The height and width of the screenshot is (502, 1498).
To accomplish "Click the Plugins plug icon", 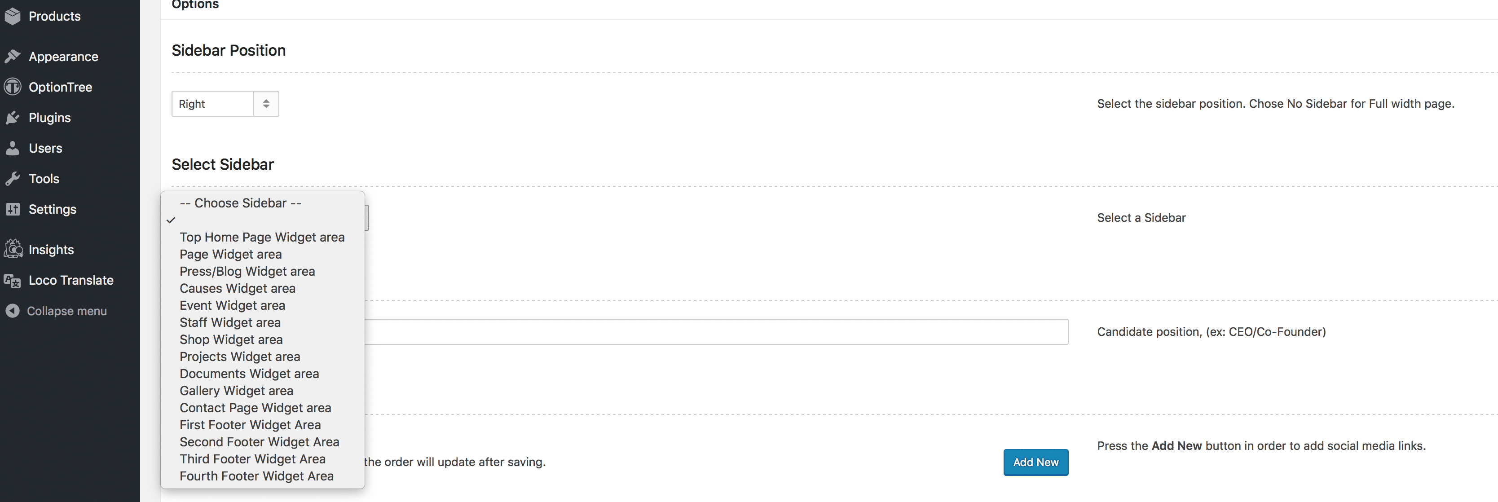I will 12,118.
